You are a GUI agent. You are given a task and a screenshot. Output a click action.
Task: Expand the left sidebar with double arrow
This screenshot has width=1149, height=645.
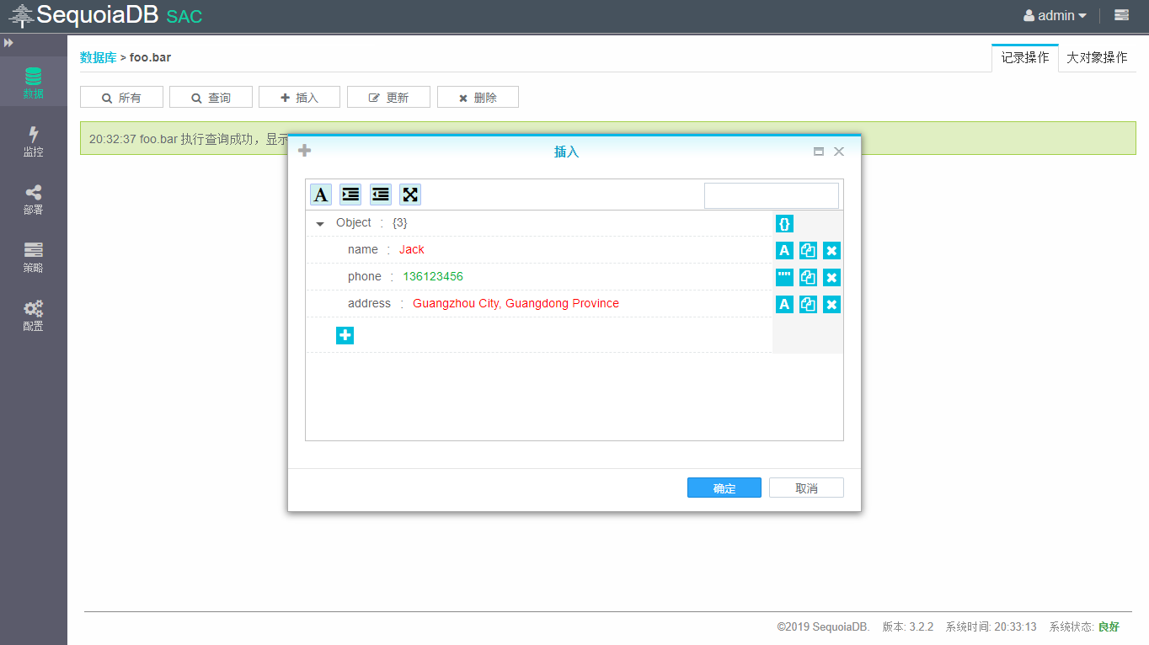[x=8, y=43]
